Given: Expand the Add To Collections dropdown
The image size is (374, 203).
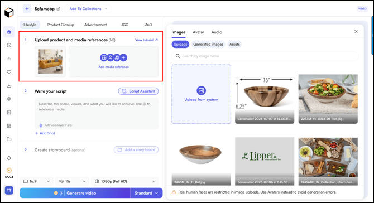Looking at the screenshot, I should click(x=88, y=9).
